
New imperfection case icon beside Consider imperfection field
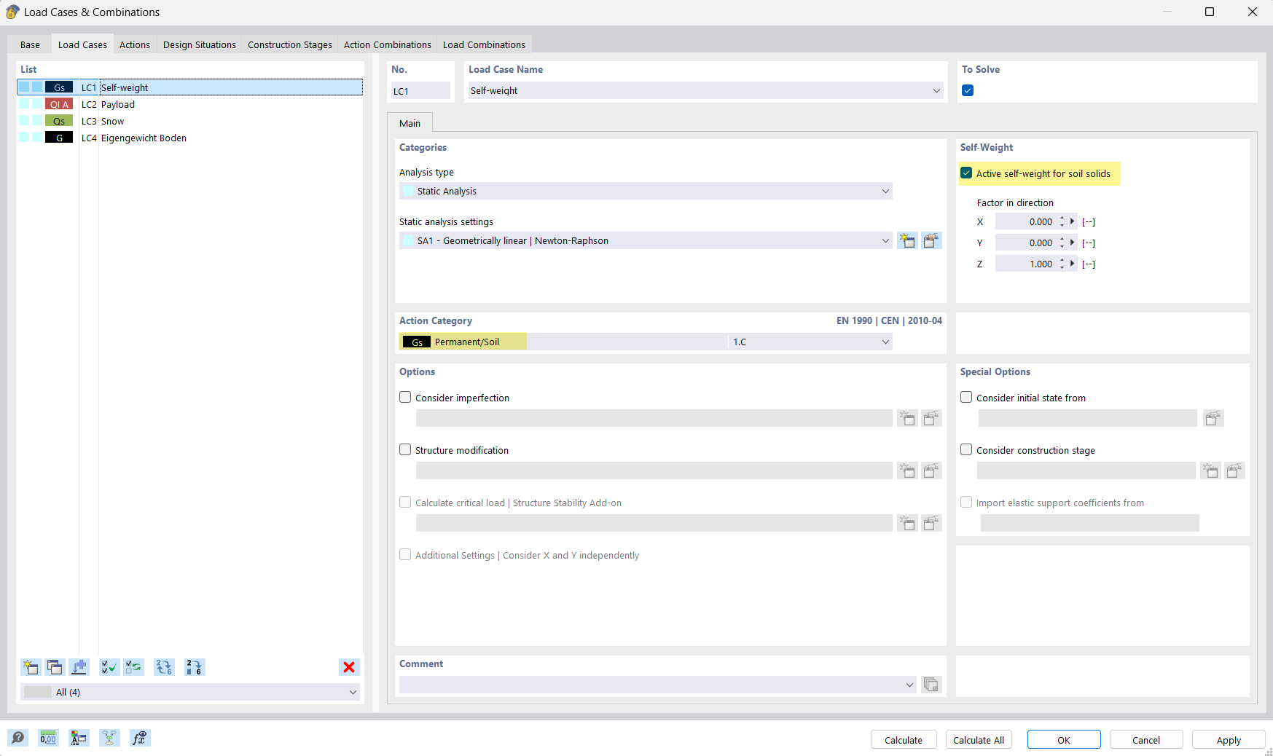pos(907,418)
